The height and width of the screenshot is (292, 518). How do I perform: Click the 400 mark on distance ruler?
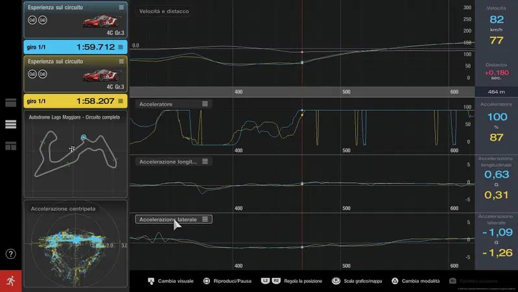click(239, 92)
